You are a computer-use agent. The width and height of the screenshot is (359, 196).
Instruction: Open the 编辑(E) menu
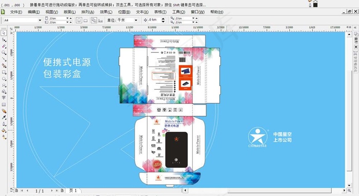point(34,12)
